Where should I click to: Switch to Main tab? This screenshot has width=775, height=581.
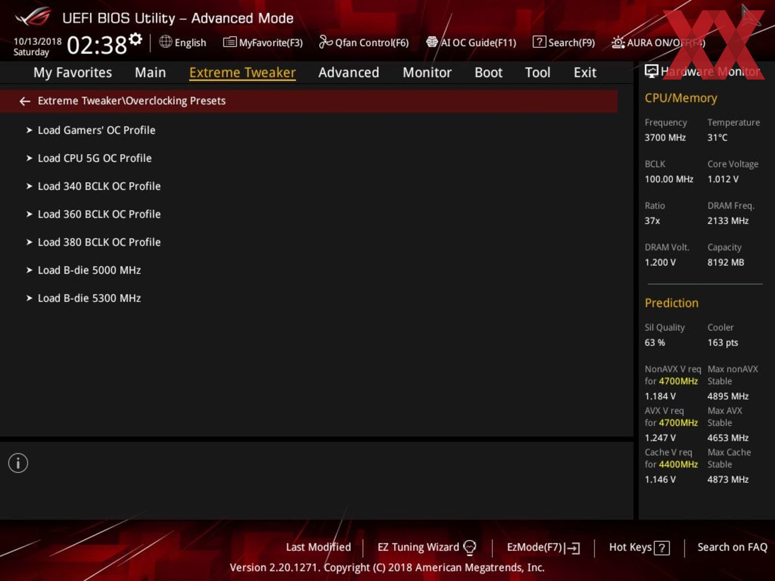150,72
